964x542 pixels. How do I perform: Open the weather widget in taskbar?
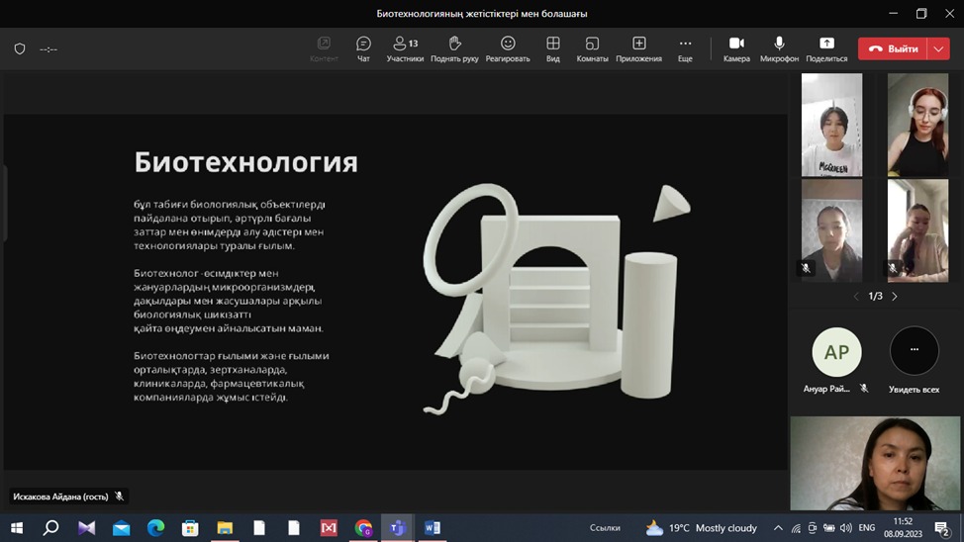tap(701, 528)
